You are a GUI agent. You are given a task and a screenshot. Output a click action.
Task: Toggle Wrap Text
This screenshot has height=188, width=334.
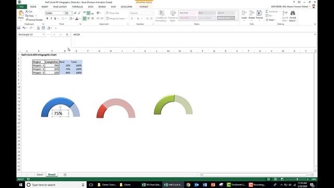click(113, 13)
